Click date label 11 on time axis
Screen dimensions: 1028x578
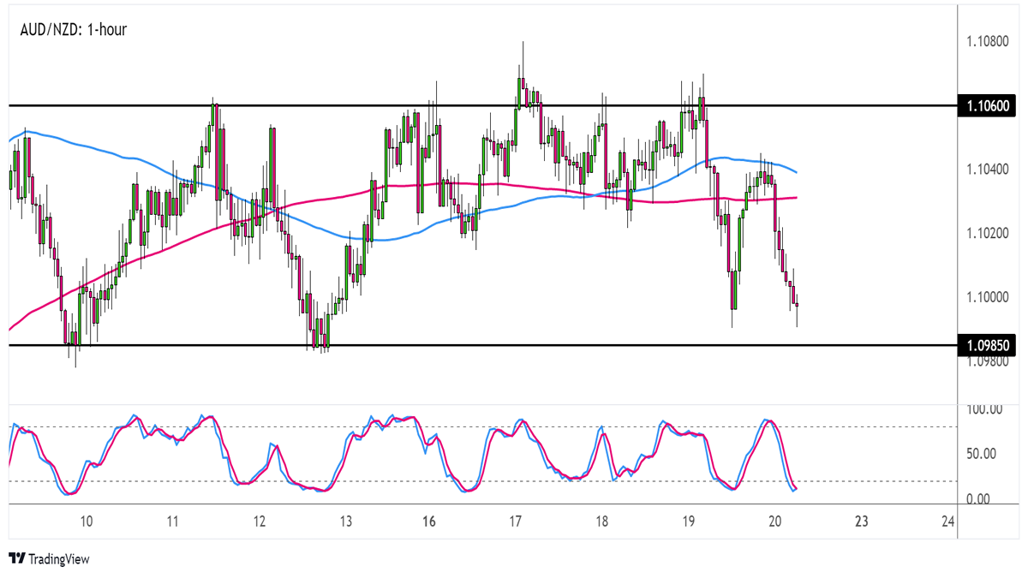pos(172,521)
